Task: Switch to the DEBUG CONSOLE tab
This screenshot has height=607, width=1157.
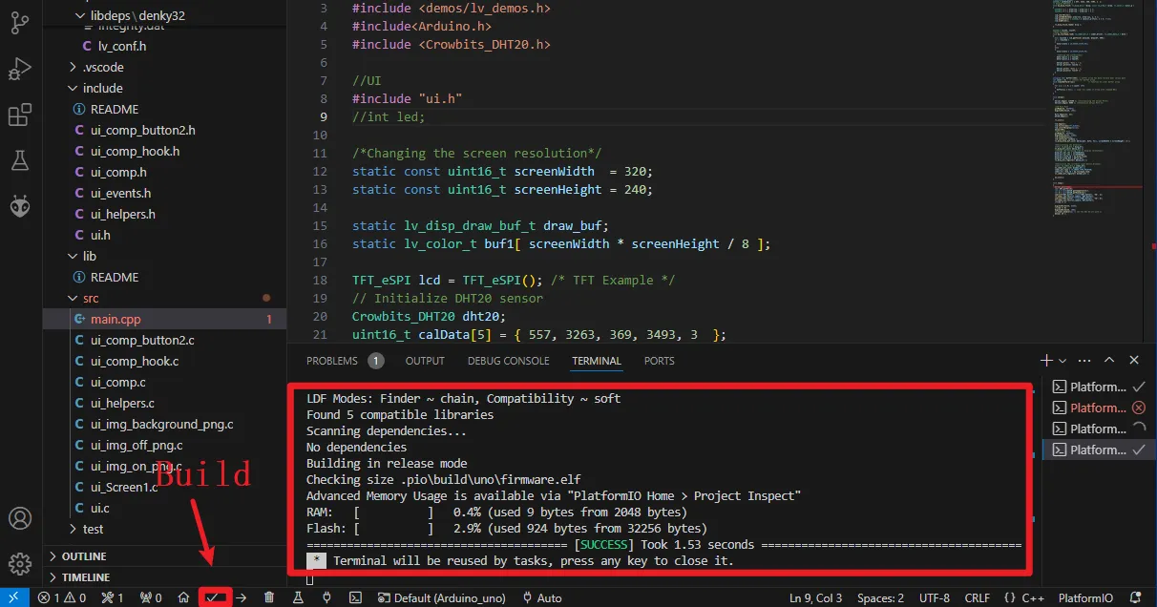Action: (x=508, y=361)
